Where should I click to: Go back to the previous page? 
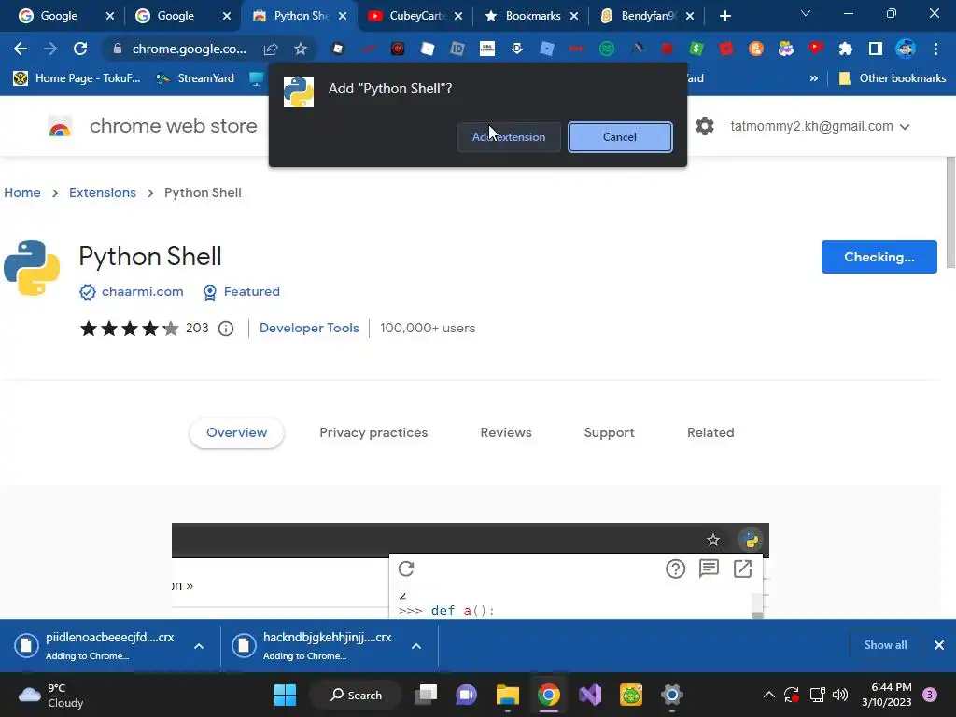(x=21, y=49)
